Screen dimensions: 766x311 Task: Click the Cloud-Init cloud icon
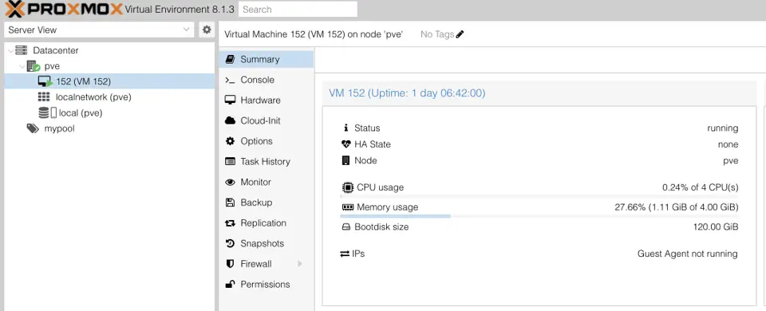[x=230, y=120]
